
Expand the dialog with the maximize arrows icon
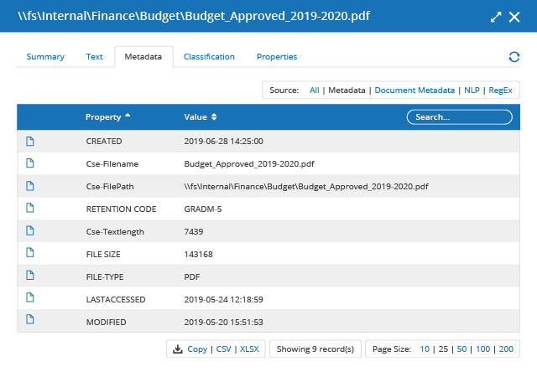496,17
